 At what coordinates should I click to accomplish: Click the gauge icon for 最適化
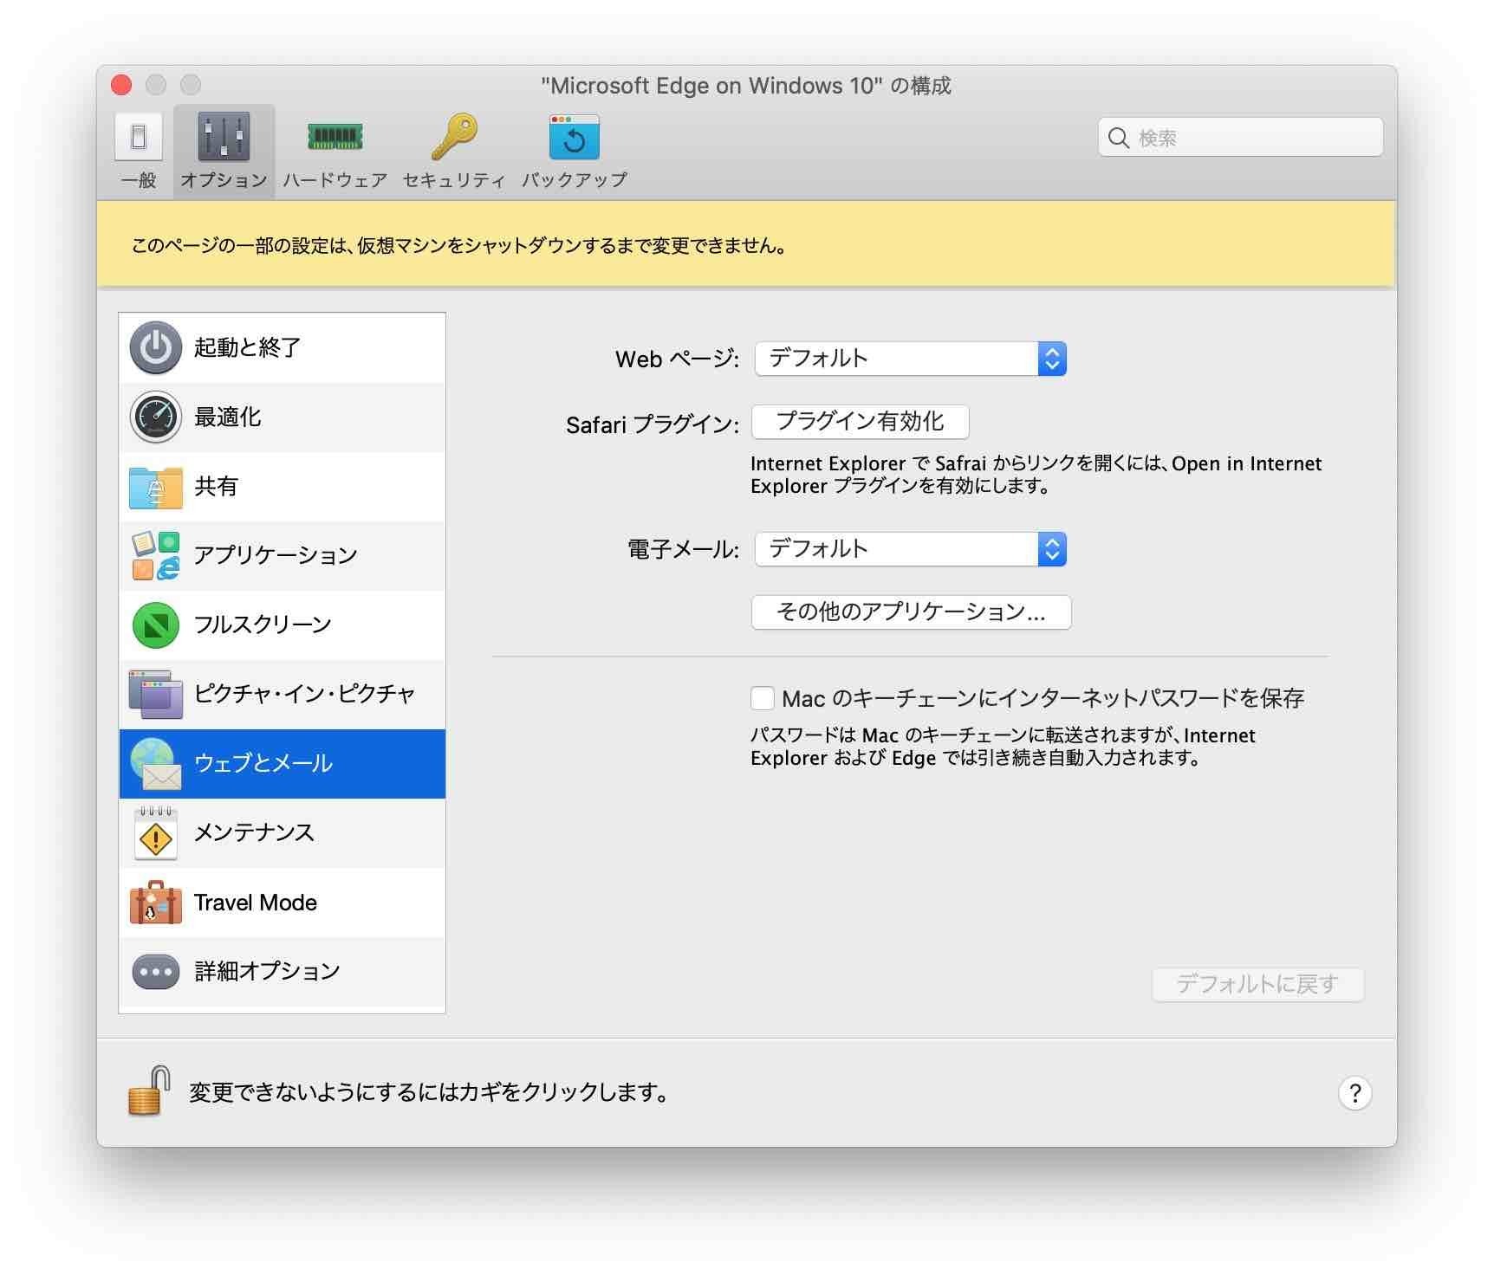pos(156,417)
